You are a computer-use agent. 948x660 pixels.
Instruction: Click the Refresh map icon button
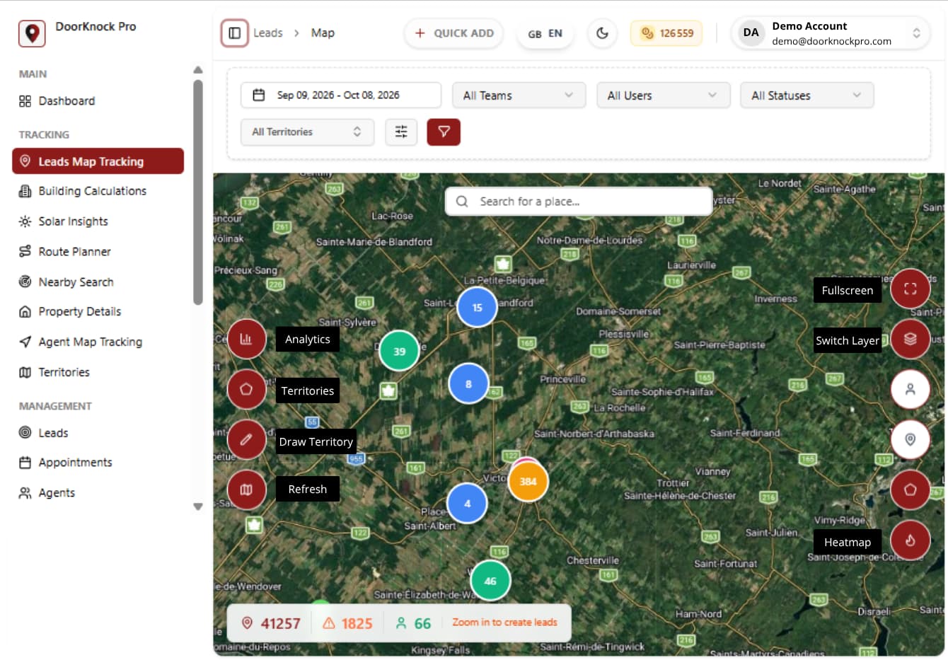pos(246,490)
